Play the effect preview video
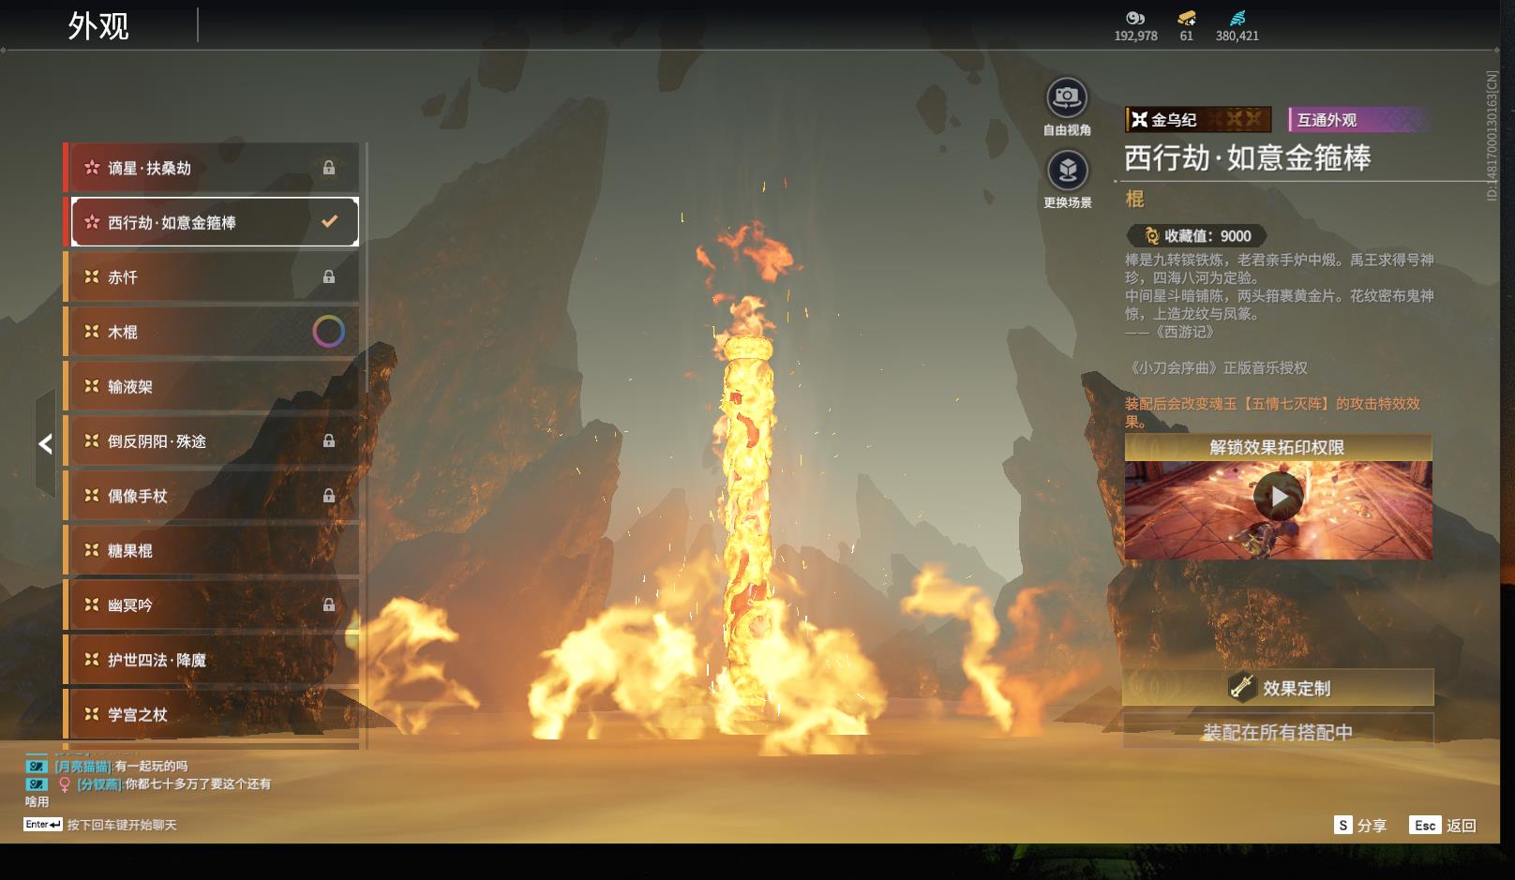Viewport: 1515px width, 880px height. (1278, 498)
